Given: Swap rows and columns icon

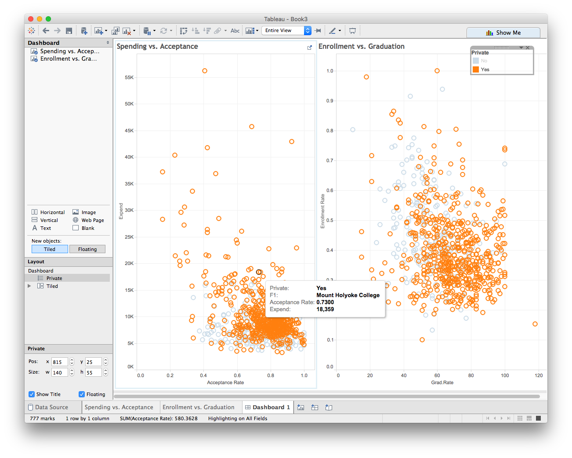Looking at the screenshot, I should (184, 31).
